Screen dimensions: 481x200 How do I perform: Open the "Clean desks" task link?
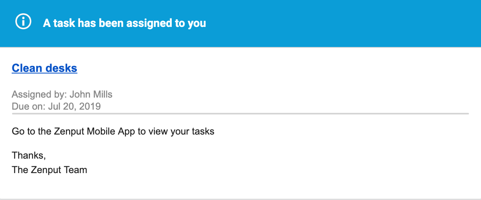tap(44, 68)
